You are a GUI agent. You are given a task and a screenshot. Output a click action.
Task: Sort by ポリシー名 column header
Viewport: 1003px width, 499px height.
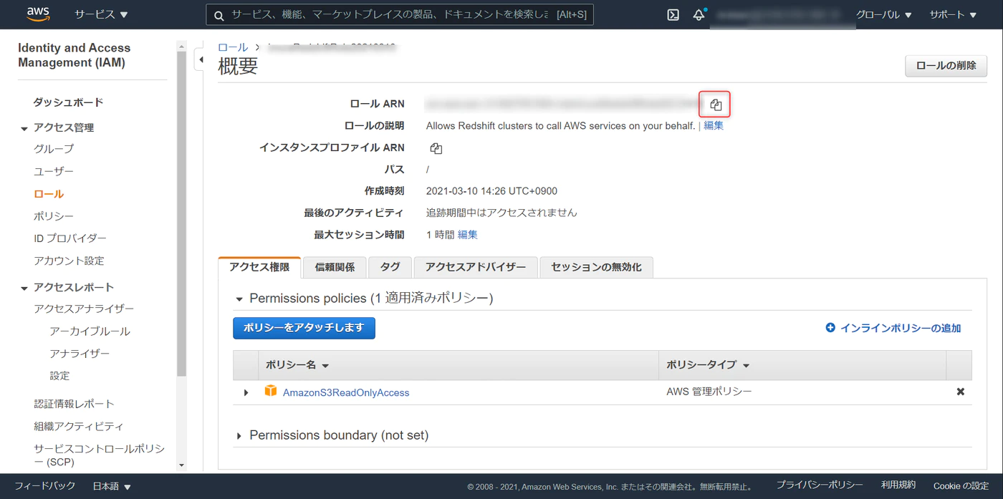tap(297, 365)
